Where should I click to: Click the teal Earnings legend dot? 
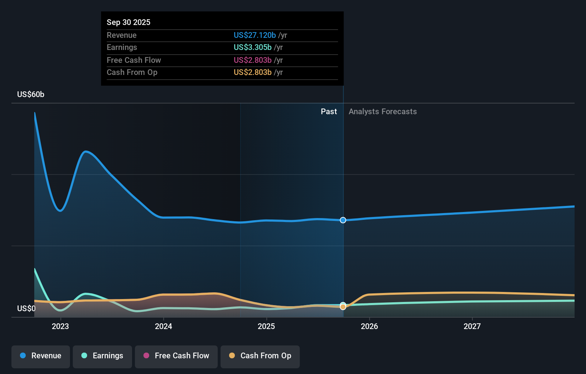point(84,356)
